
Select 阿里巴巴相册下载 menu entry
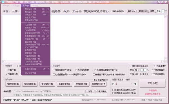click(x=35, y=56)
